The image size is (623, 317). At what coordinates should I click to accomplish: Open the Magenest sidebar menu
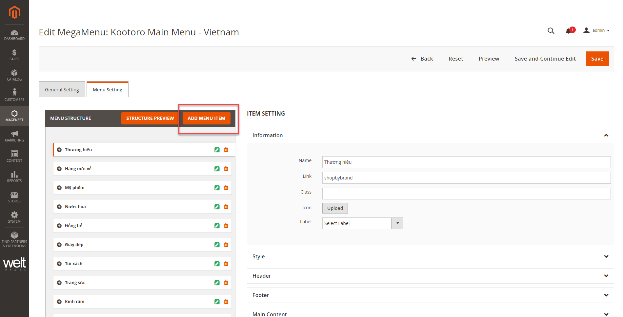pos(14,116)
